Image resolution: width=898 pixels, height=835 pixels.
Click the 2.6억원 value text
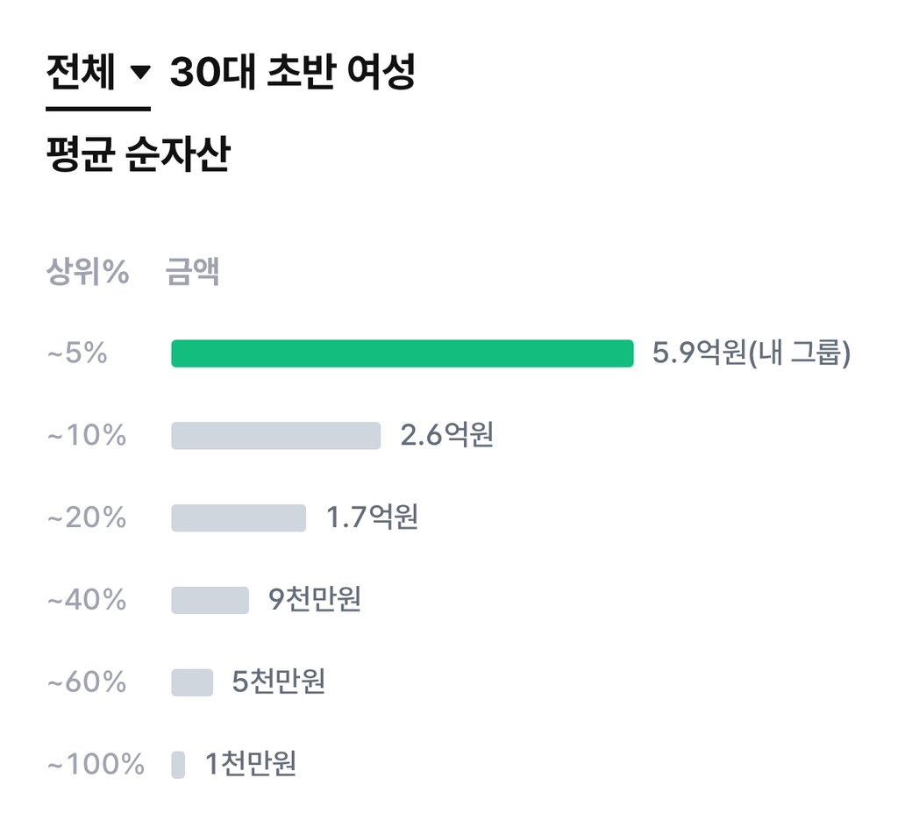[447, 436]
